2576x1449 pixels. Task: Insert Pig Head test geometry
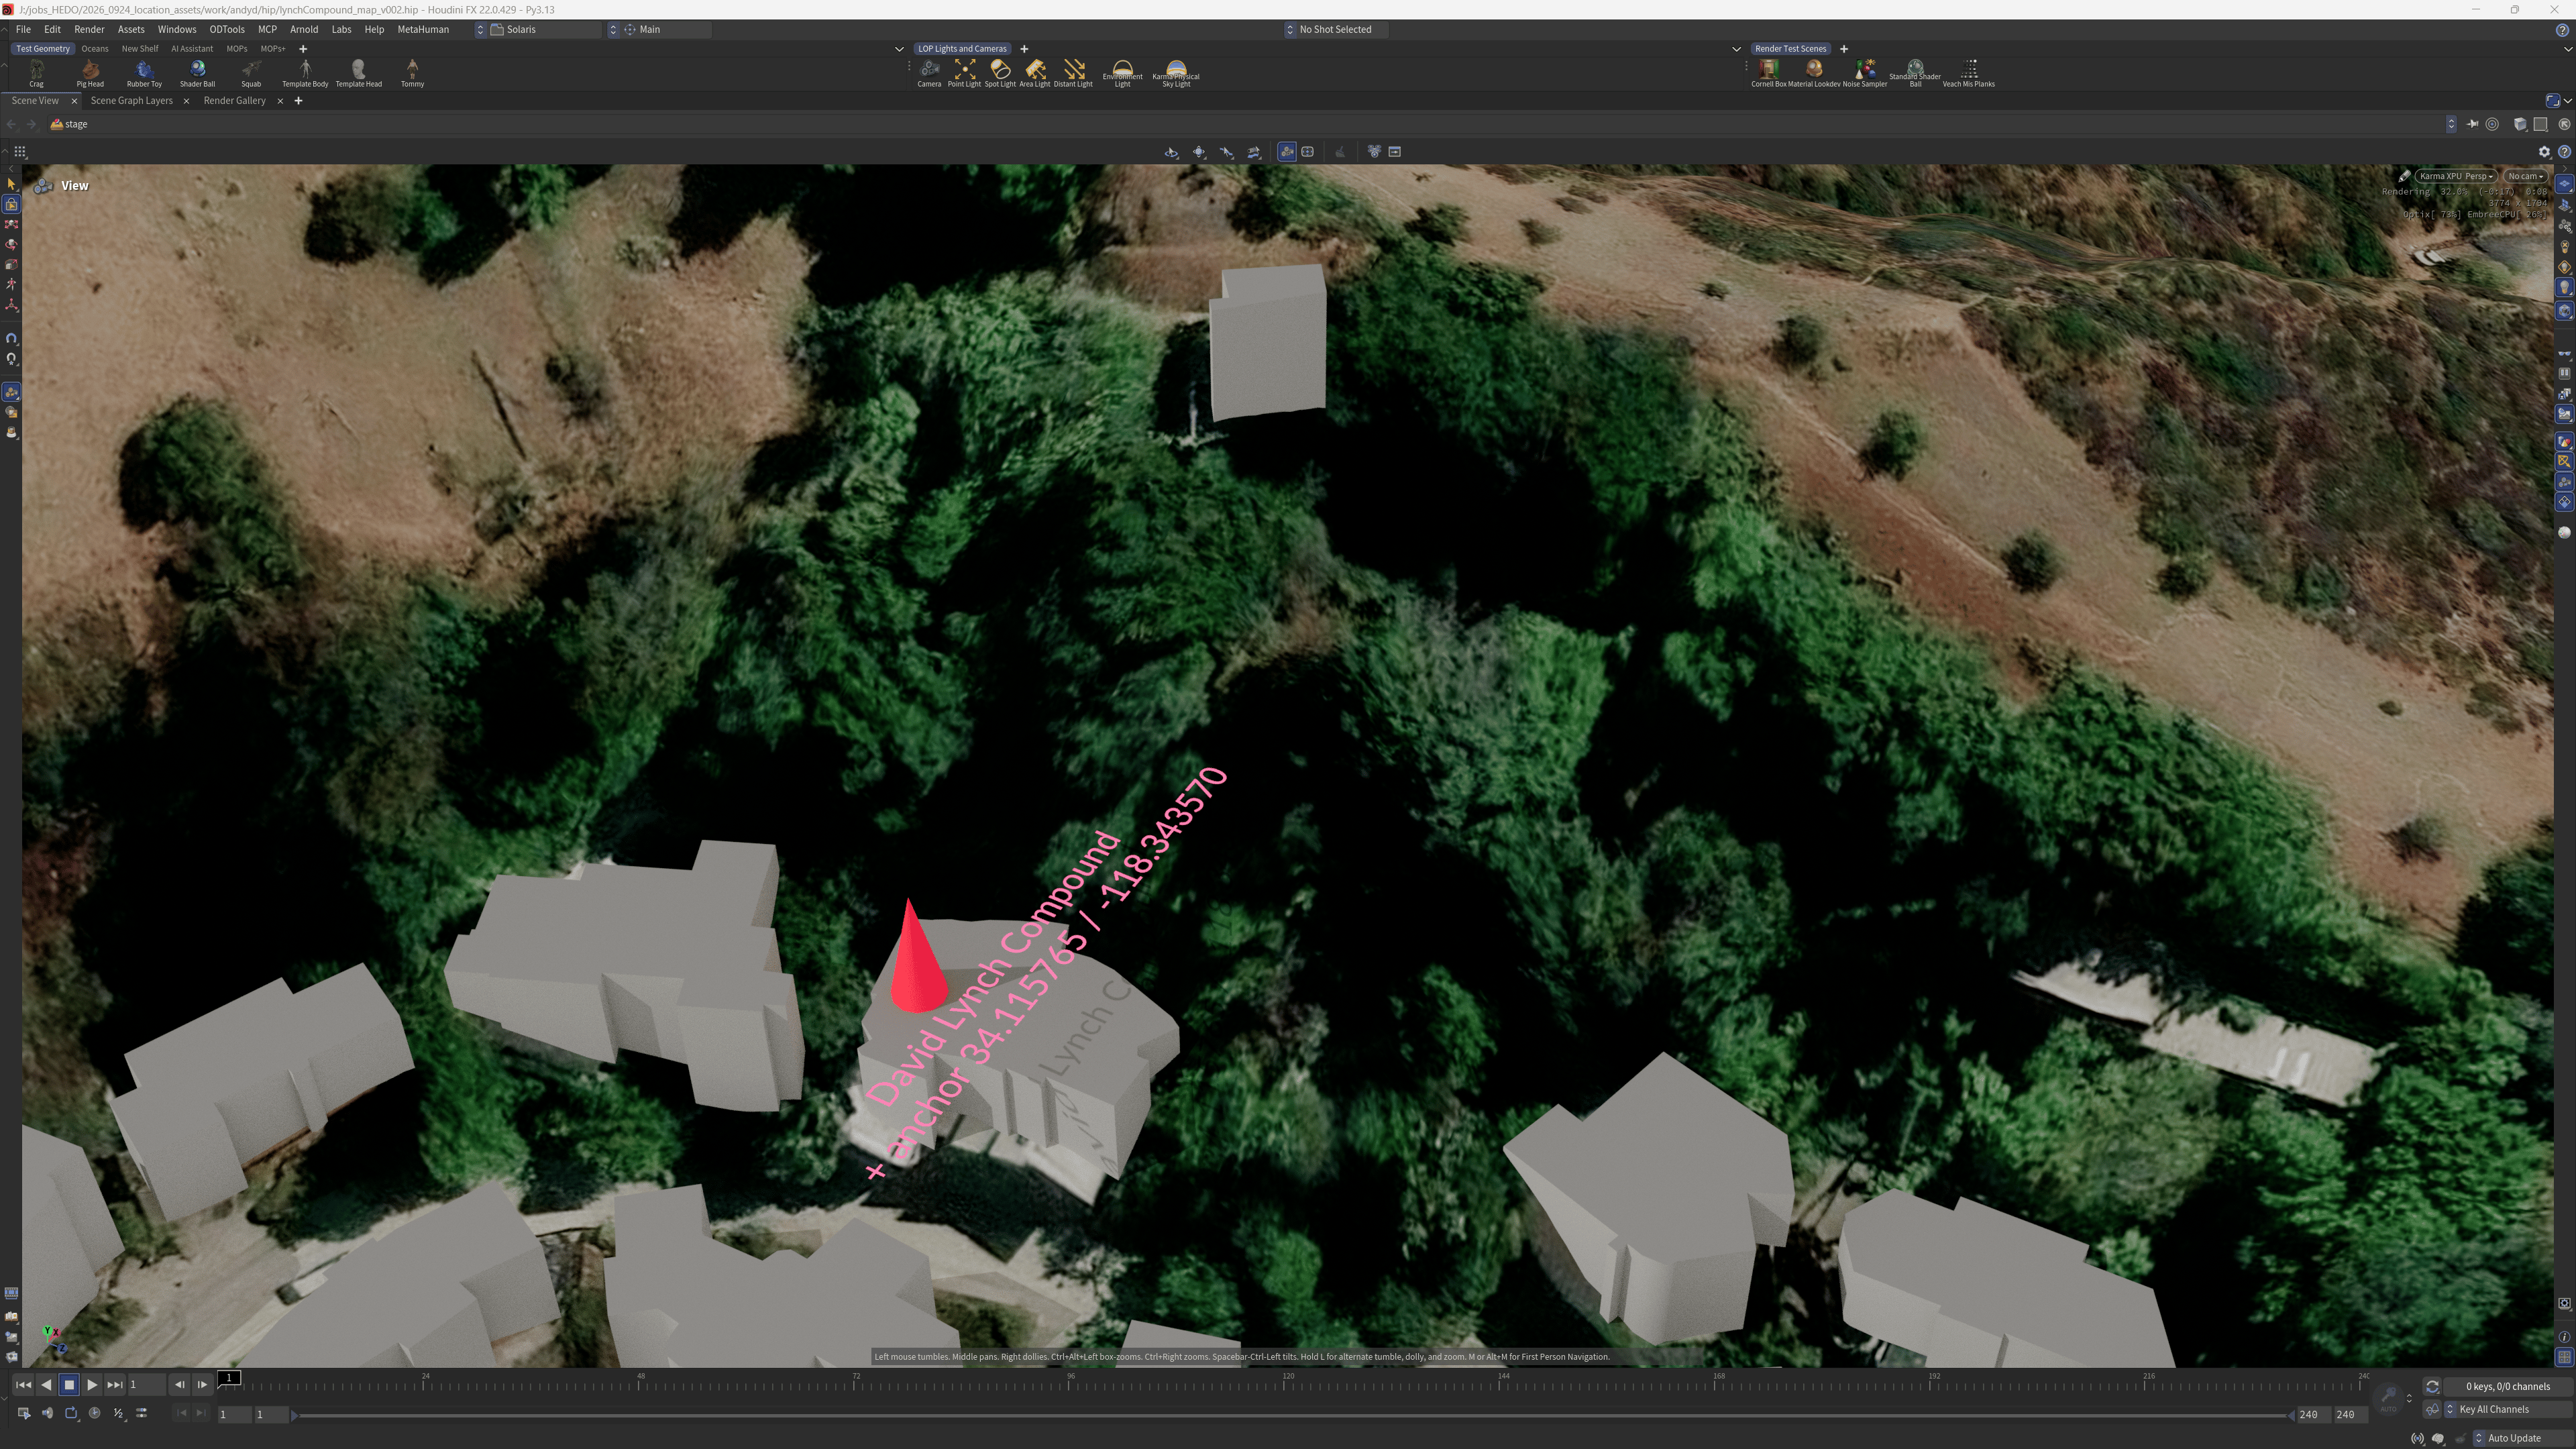90,72
